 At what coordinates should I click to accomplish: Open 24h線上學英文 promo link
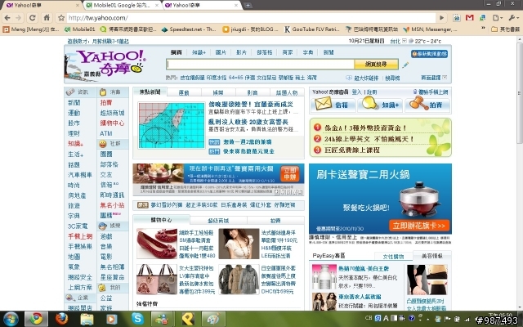pos(369,139)
